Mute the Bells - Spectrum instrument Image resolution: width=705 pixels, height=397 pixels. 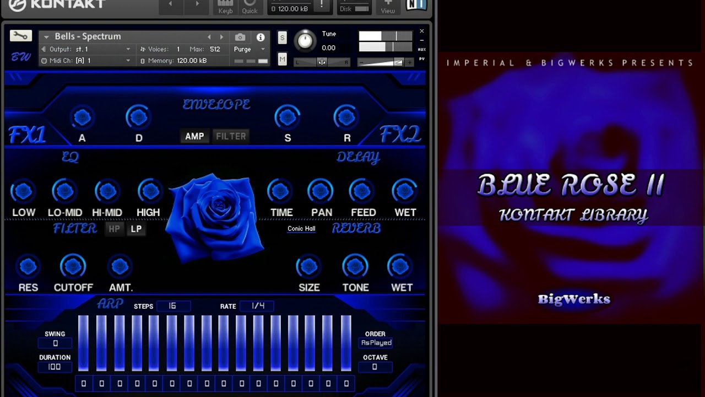pos(282,59)
